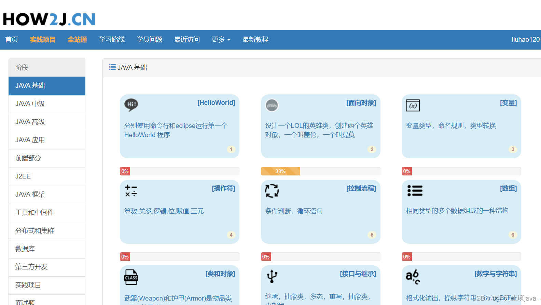Screen dimensions: 541x305
Task: Click number badge 2 on 面向对象 card
Action: click(372, 149)
